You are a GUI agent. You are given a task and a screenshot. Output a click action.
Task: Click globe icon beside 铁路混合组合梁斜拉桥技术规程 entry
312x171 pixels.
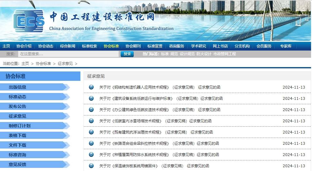(91, 143)
